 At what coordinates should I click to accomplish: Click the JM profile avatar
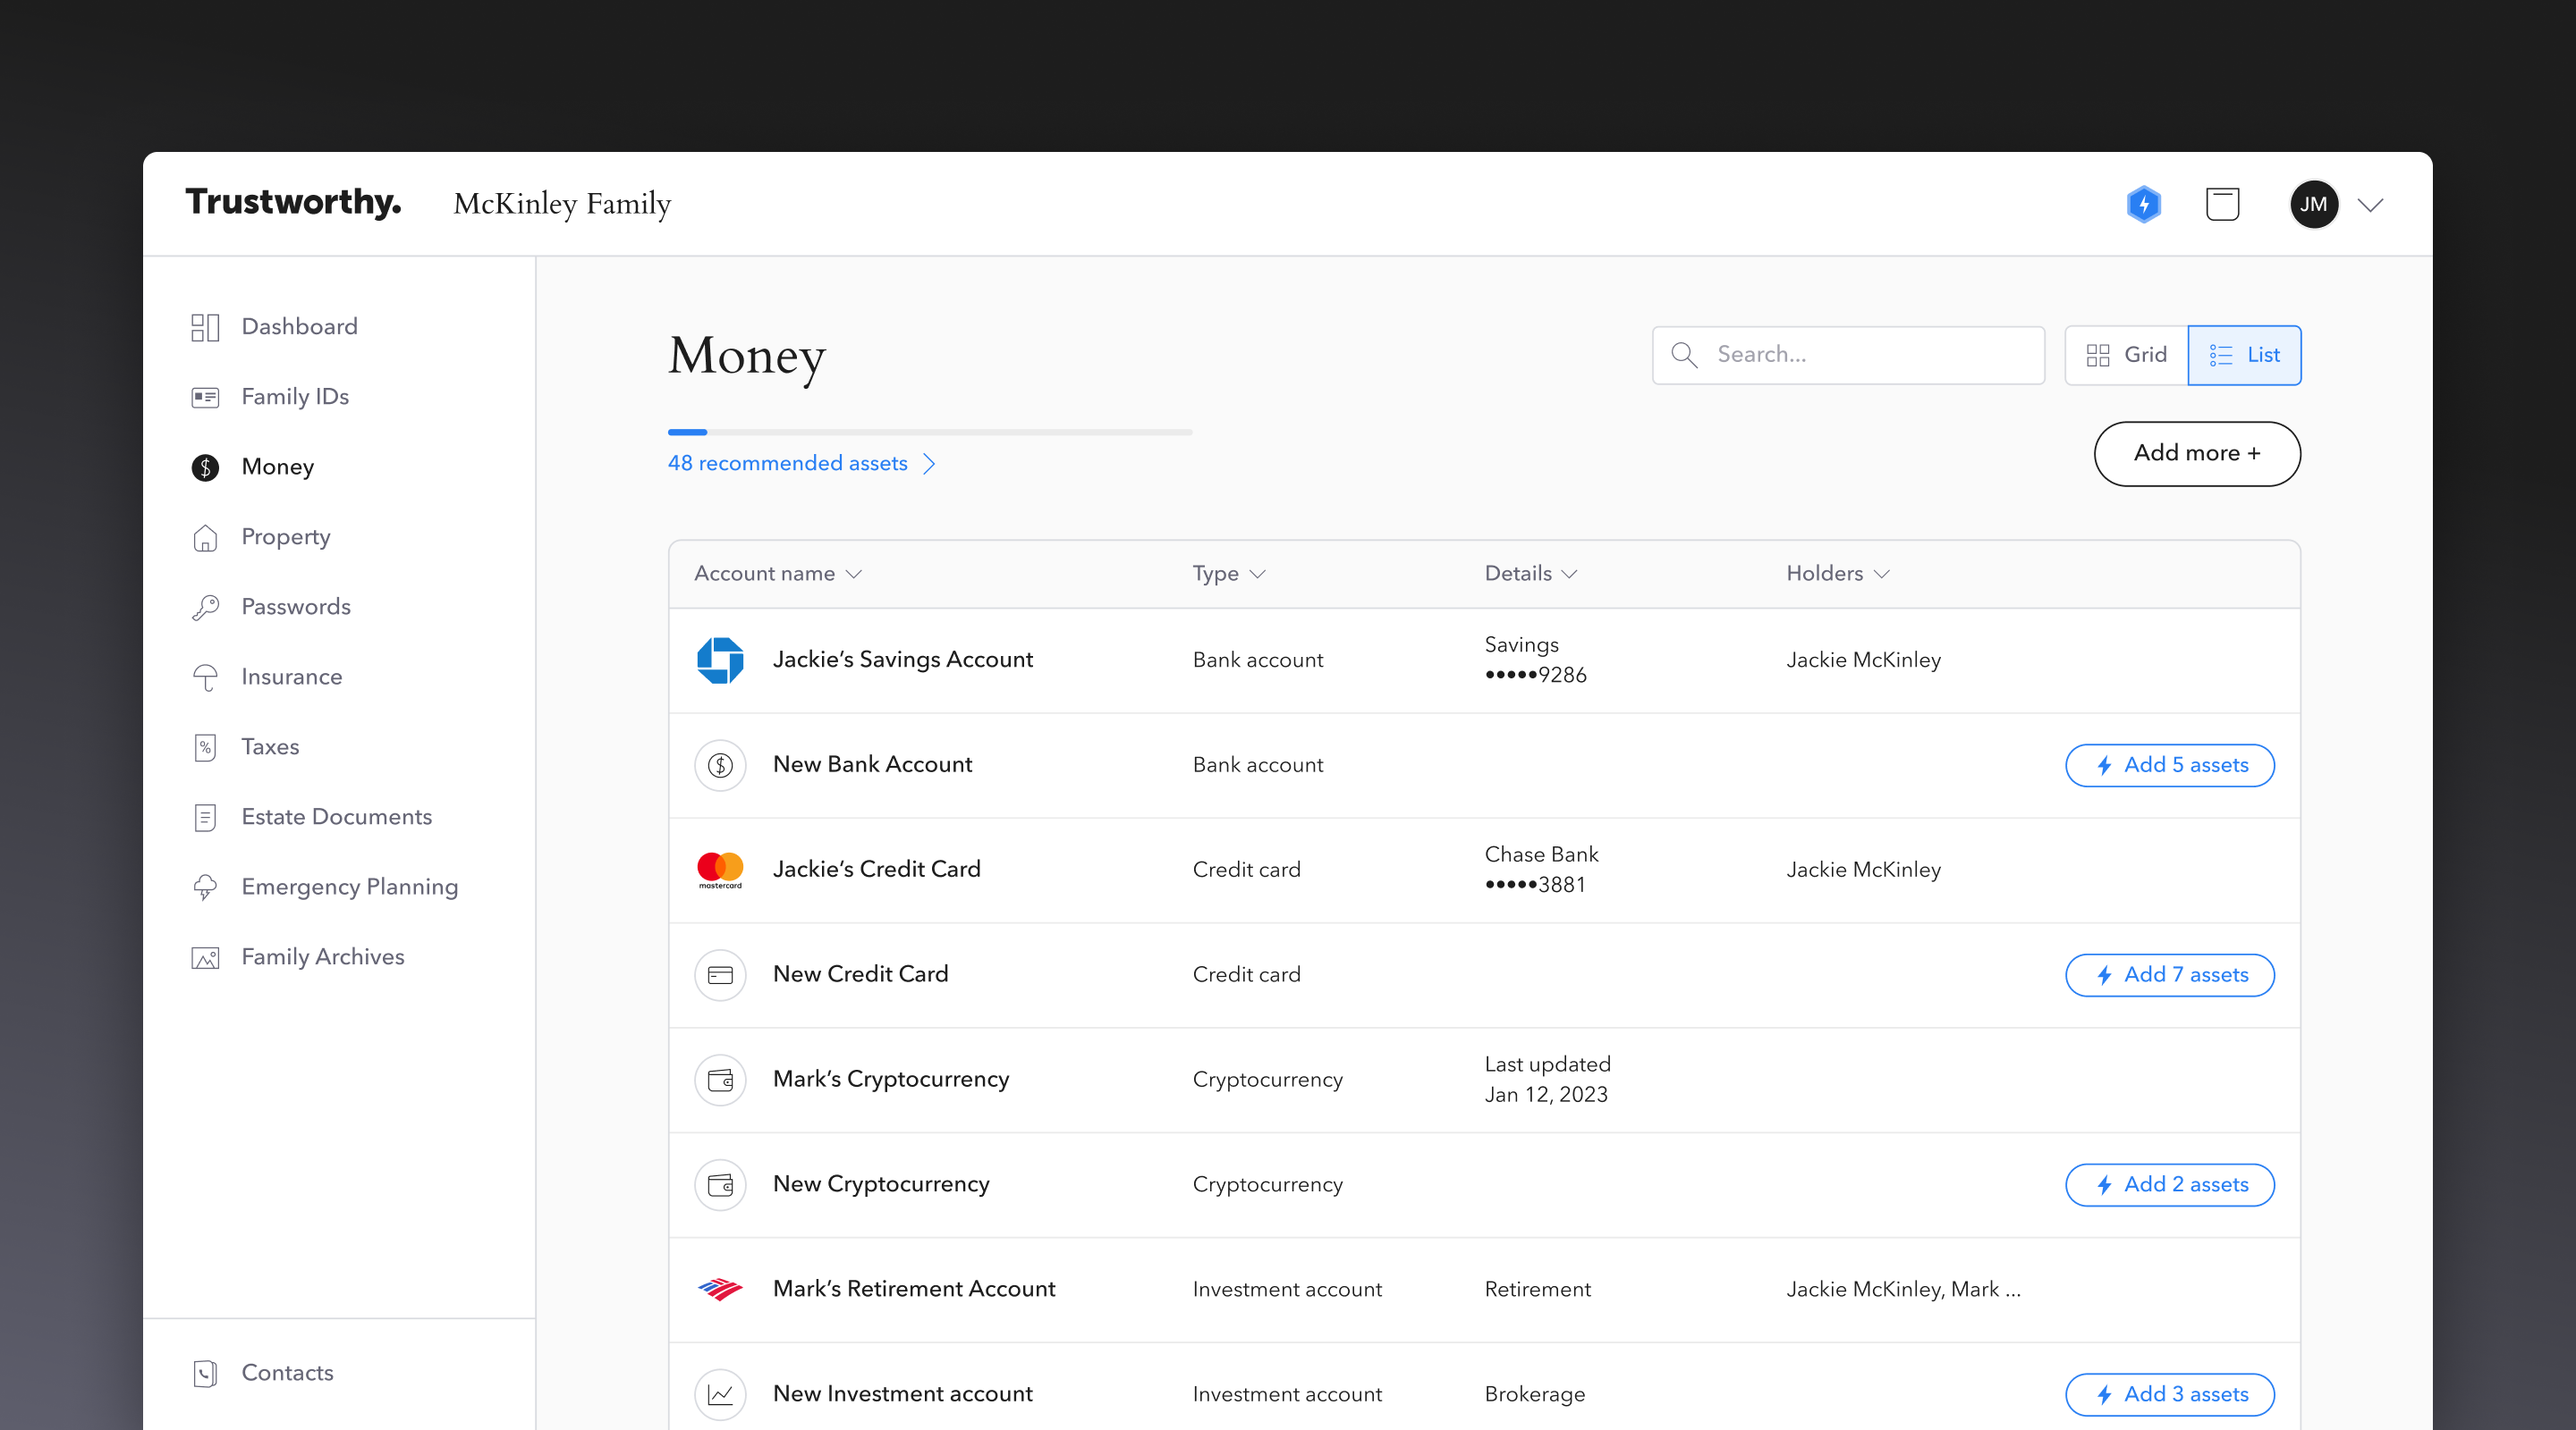pos(2313,205)
